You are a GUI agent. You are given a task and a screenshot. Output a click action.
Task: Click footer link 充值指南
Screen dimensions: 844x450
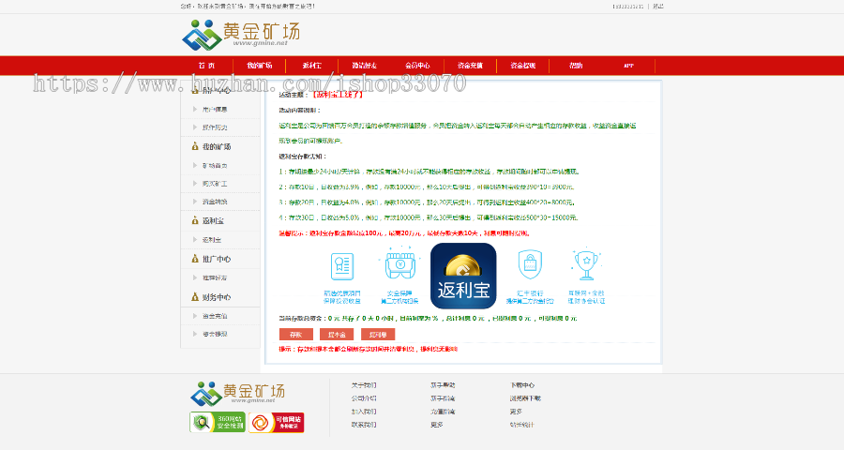pyautogui.click(x=443, y=412)
